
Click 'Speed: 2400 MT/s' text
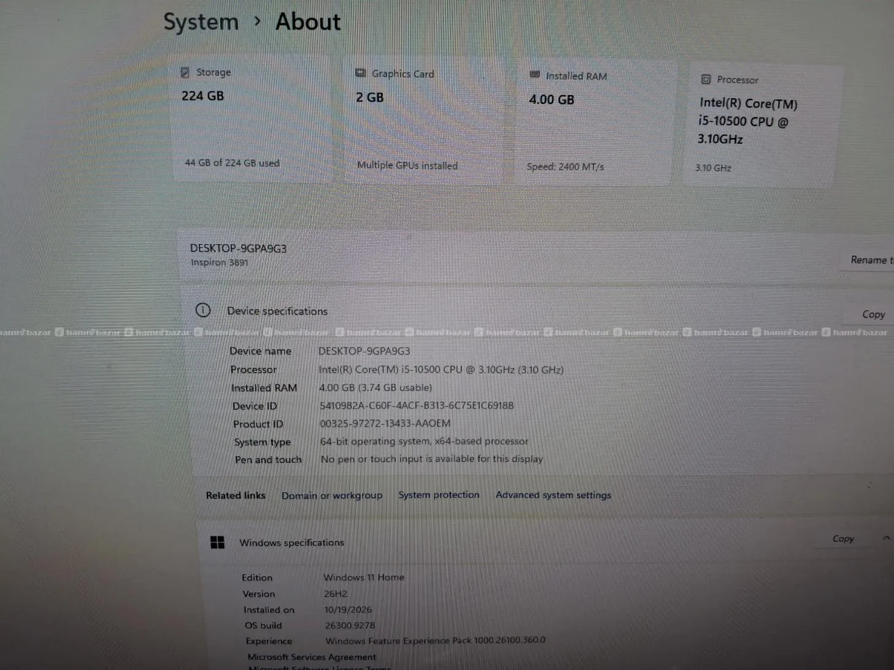(x=565, y=167)
